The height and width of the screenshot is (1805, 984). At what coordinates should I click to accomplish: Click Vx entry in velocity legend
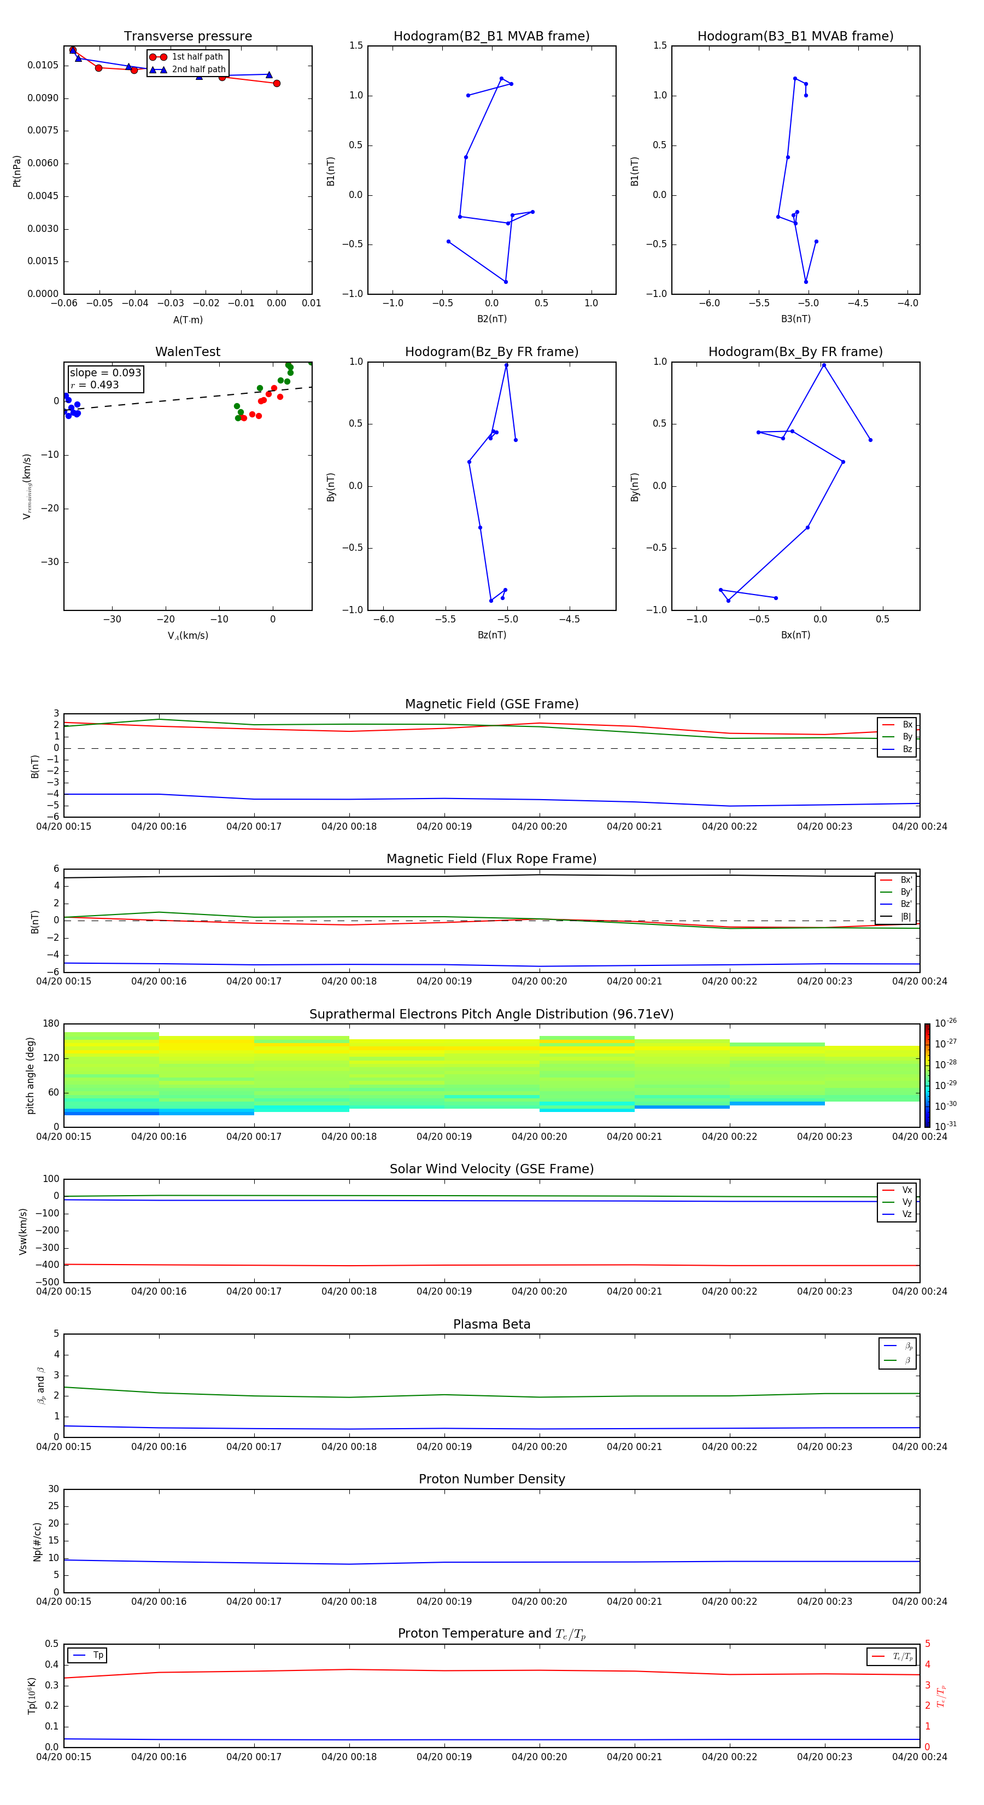tap(897, 1190)
